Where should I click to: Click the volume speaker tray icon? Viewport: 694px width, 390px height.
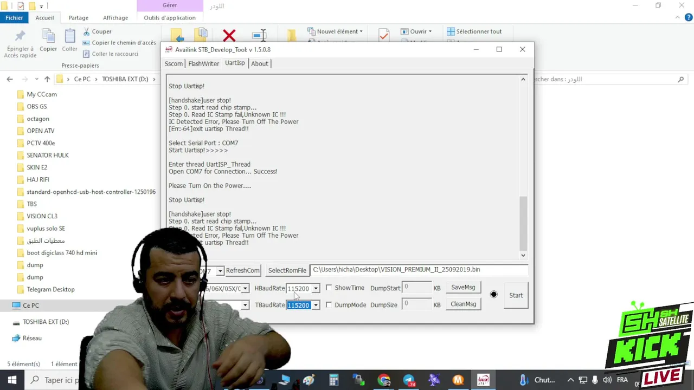[607, 380]
